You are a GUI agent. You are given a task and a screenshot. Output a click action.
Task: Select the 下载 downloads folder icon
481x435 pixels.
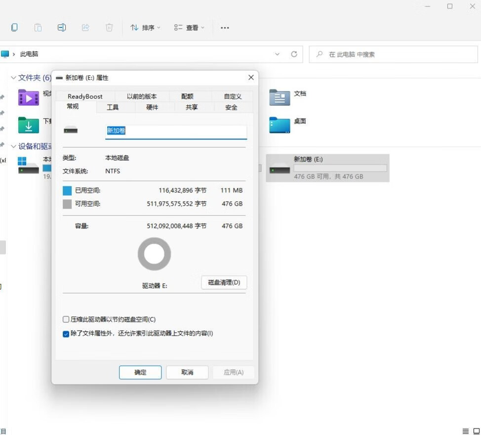pos(29,125)
